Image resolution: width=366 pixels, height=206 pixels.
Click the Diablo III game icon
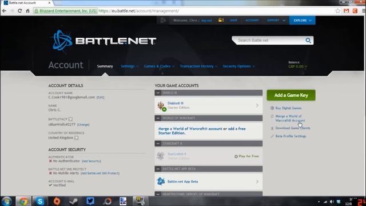click(x=161, y=106)
